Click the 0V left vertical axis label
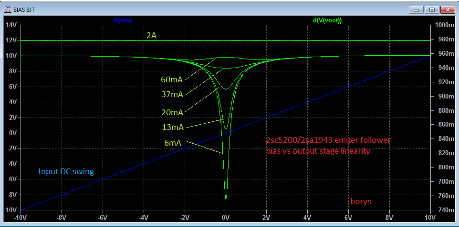This screenshot has width=459, height=227. 13,133
